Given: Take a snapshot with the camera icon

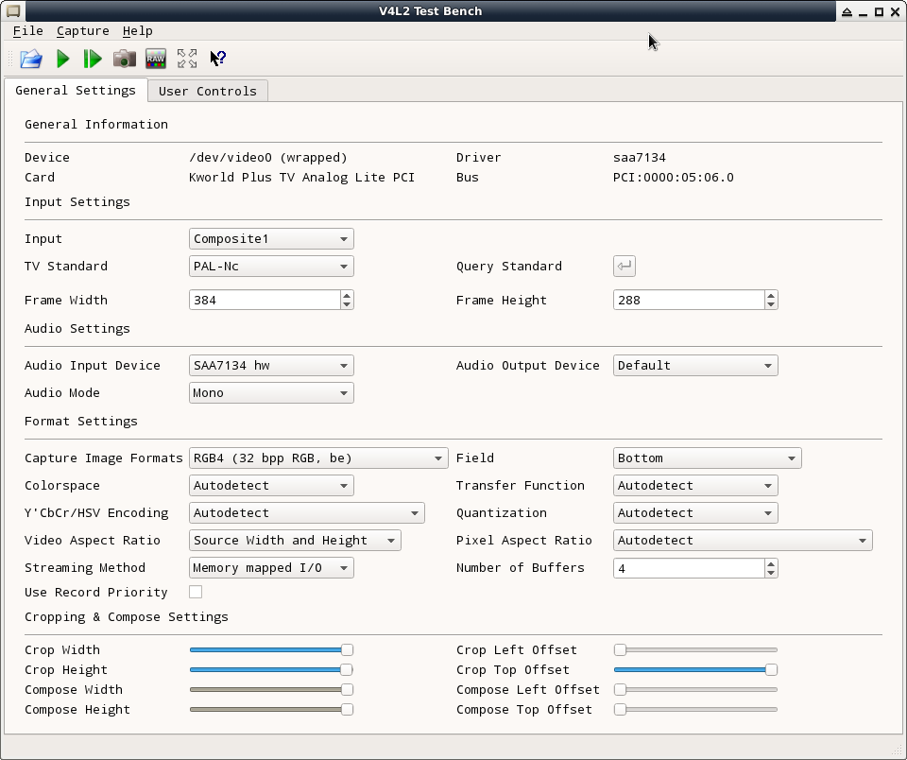Looking at the screenshot, I should 124,59.
